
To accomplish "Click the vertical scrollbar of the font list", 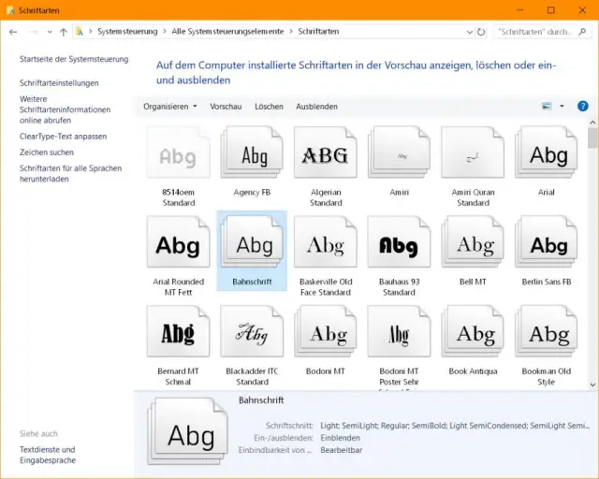I will 592,253.
